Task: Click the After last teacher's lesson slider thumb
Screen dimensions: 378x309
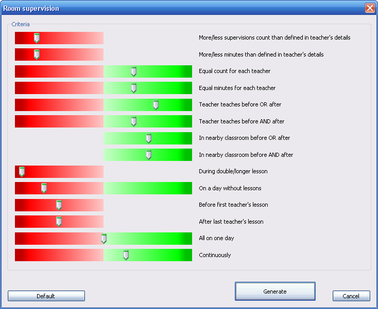Action: coord(59,222)
